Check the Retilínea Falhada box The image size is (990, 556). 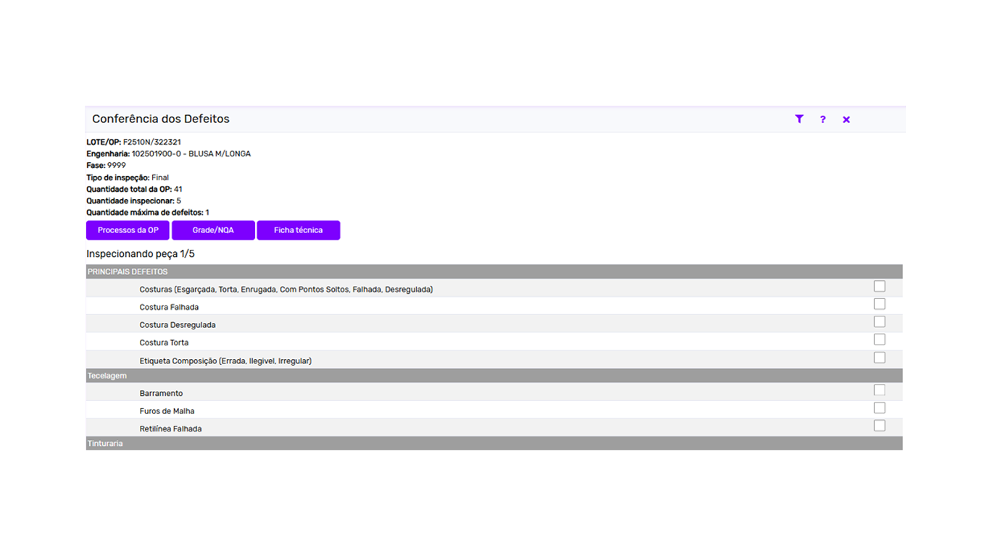point(879,426)
